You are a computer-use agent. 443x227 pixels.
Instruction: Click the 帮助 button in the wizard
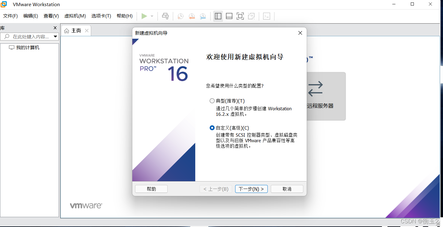point(151,189)
